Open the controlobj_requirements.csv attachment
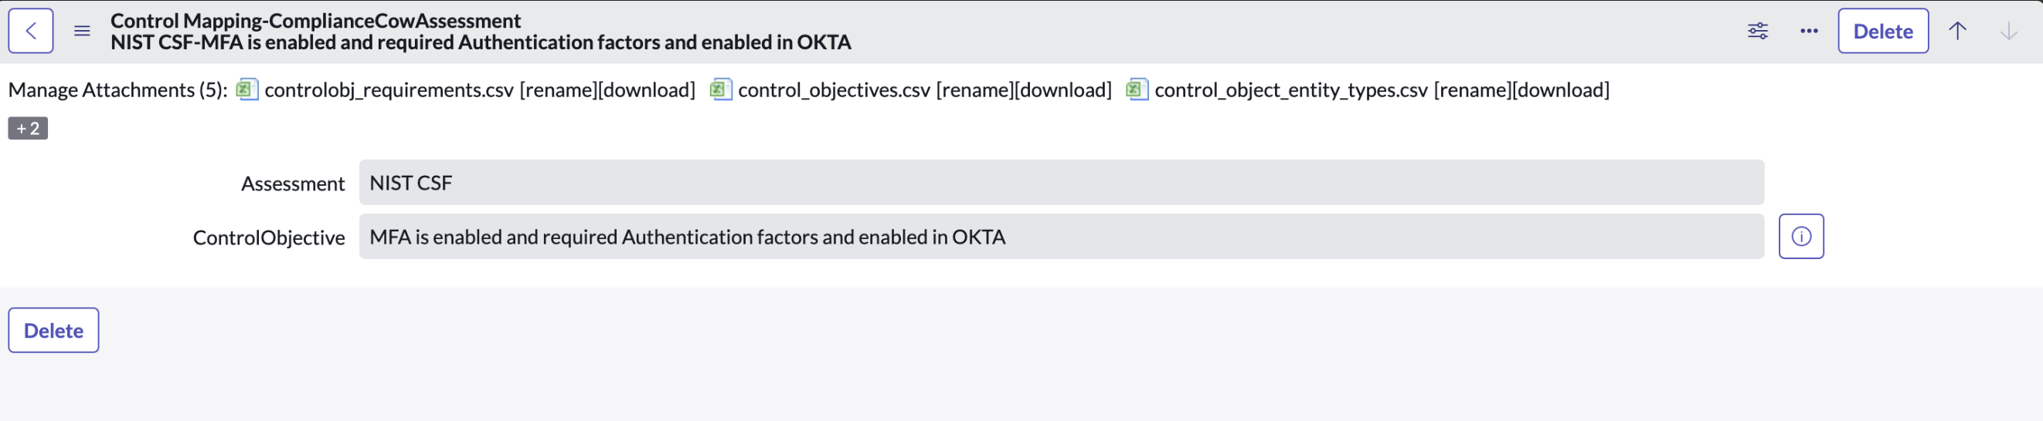This screenshot has height=421, width=2043. 389,90
